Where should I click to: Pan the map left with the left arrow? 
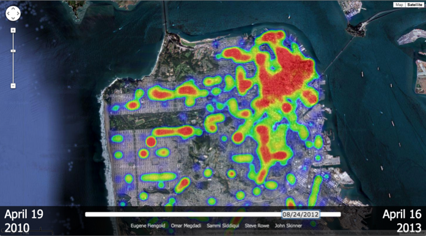tap(8, 13)
